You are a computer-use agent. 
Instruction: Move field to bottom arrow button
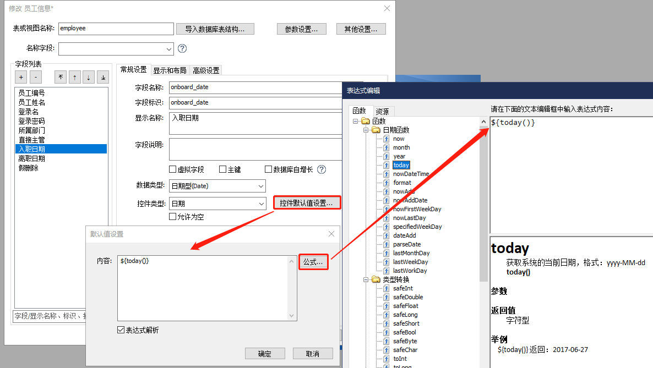click(x=103, y=78)
